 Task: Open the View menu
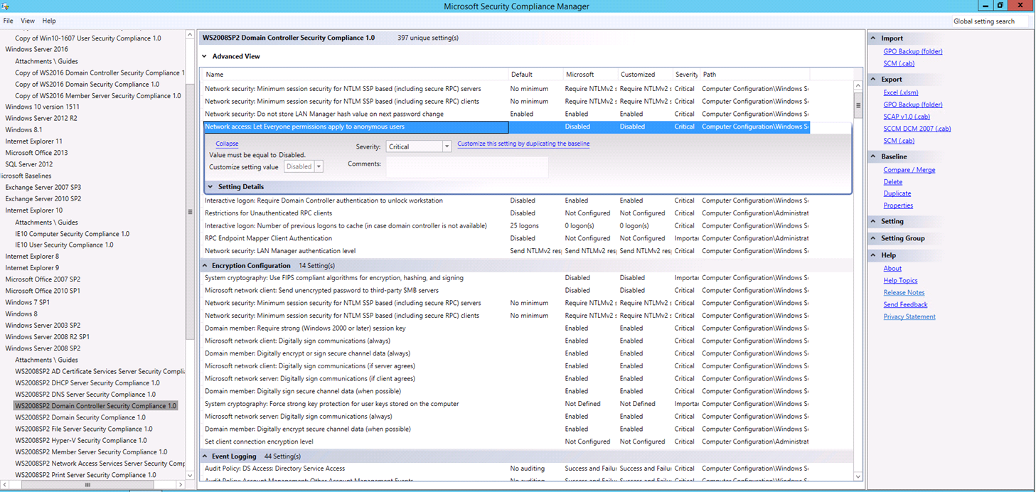click(28, 21)
